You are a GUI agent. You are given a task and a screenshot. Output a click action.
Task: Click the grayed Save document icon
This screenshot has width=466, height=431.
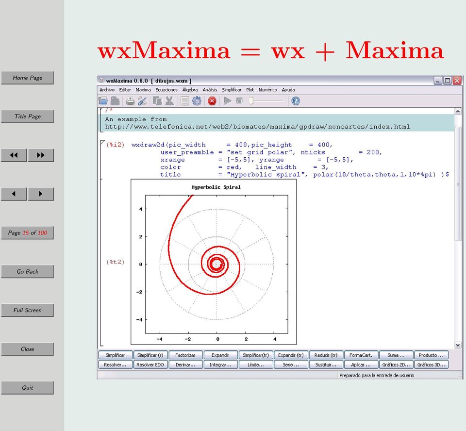pos(115,101)
